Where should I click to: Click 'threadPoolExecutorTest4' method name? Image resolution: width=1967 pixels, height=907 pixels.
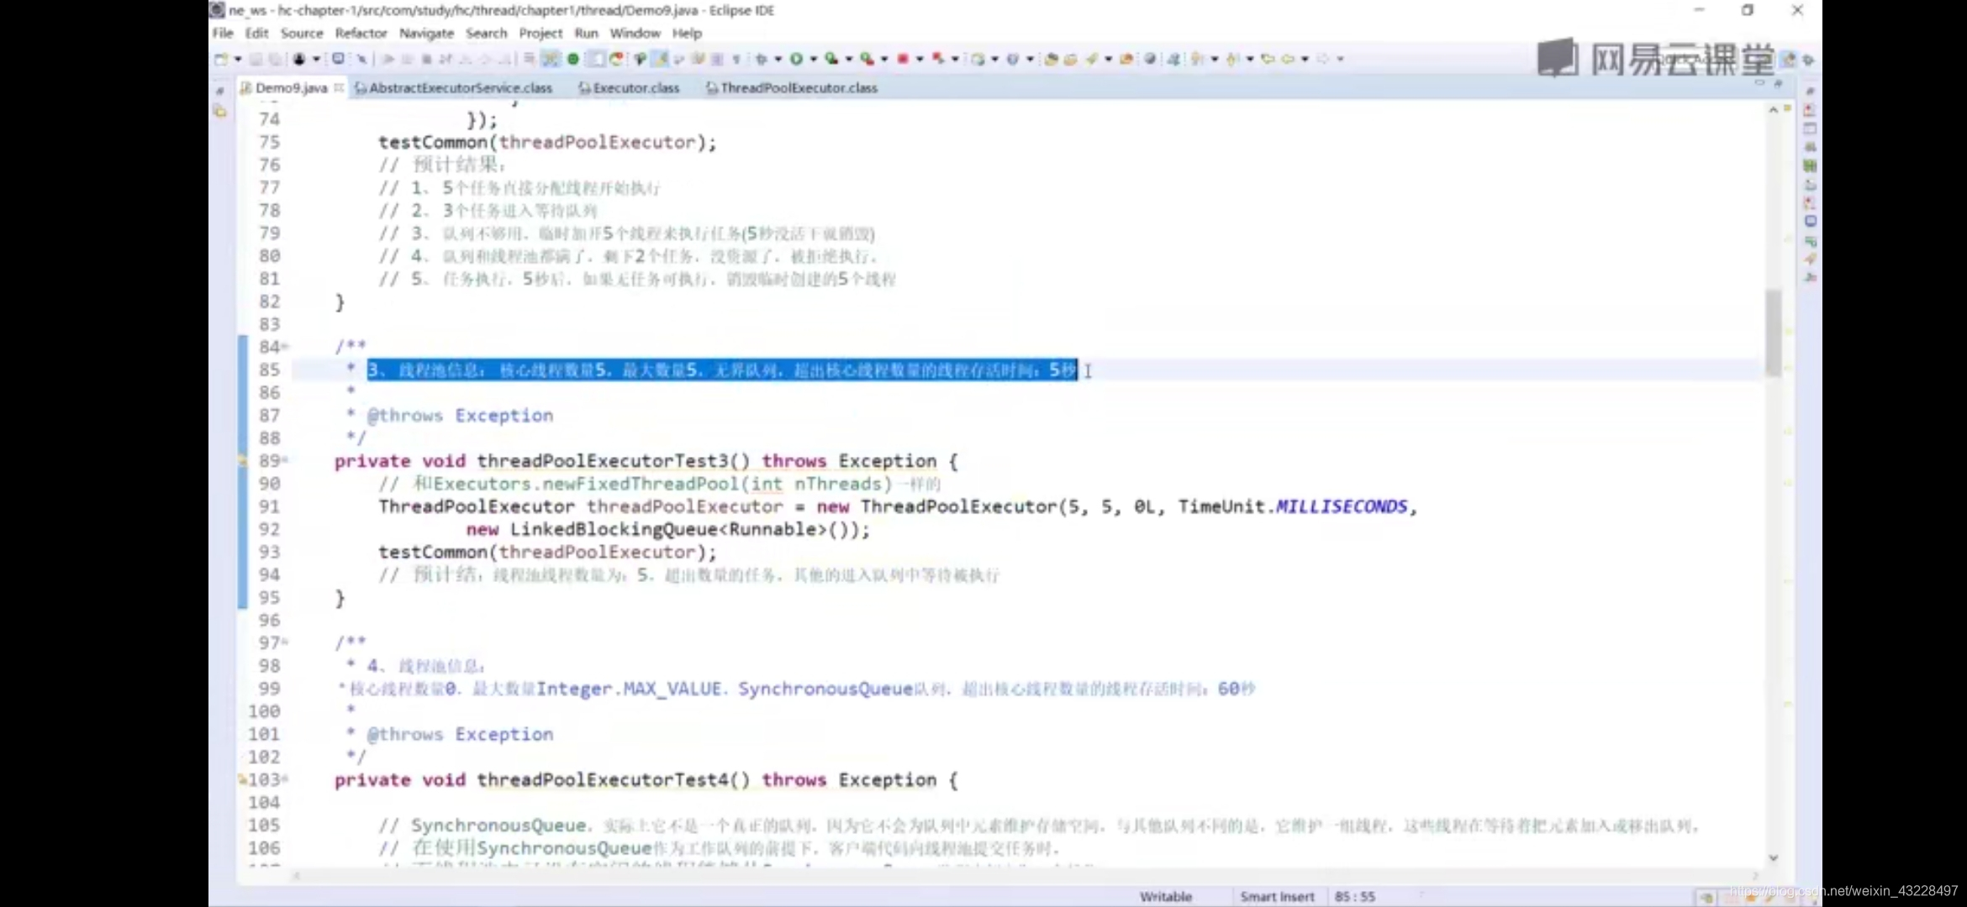(x=602, y=779)
